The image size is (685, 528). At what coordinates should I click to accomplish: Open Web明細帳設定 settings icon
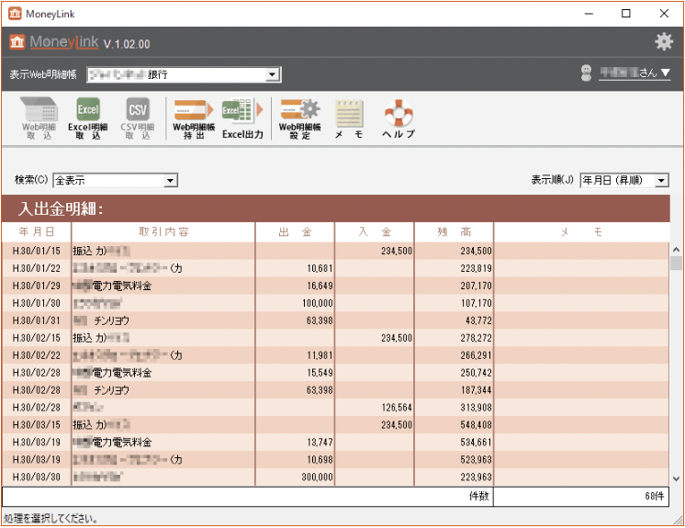click(x=299, y=119)
